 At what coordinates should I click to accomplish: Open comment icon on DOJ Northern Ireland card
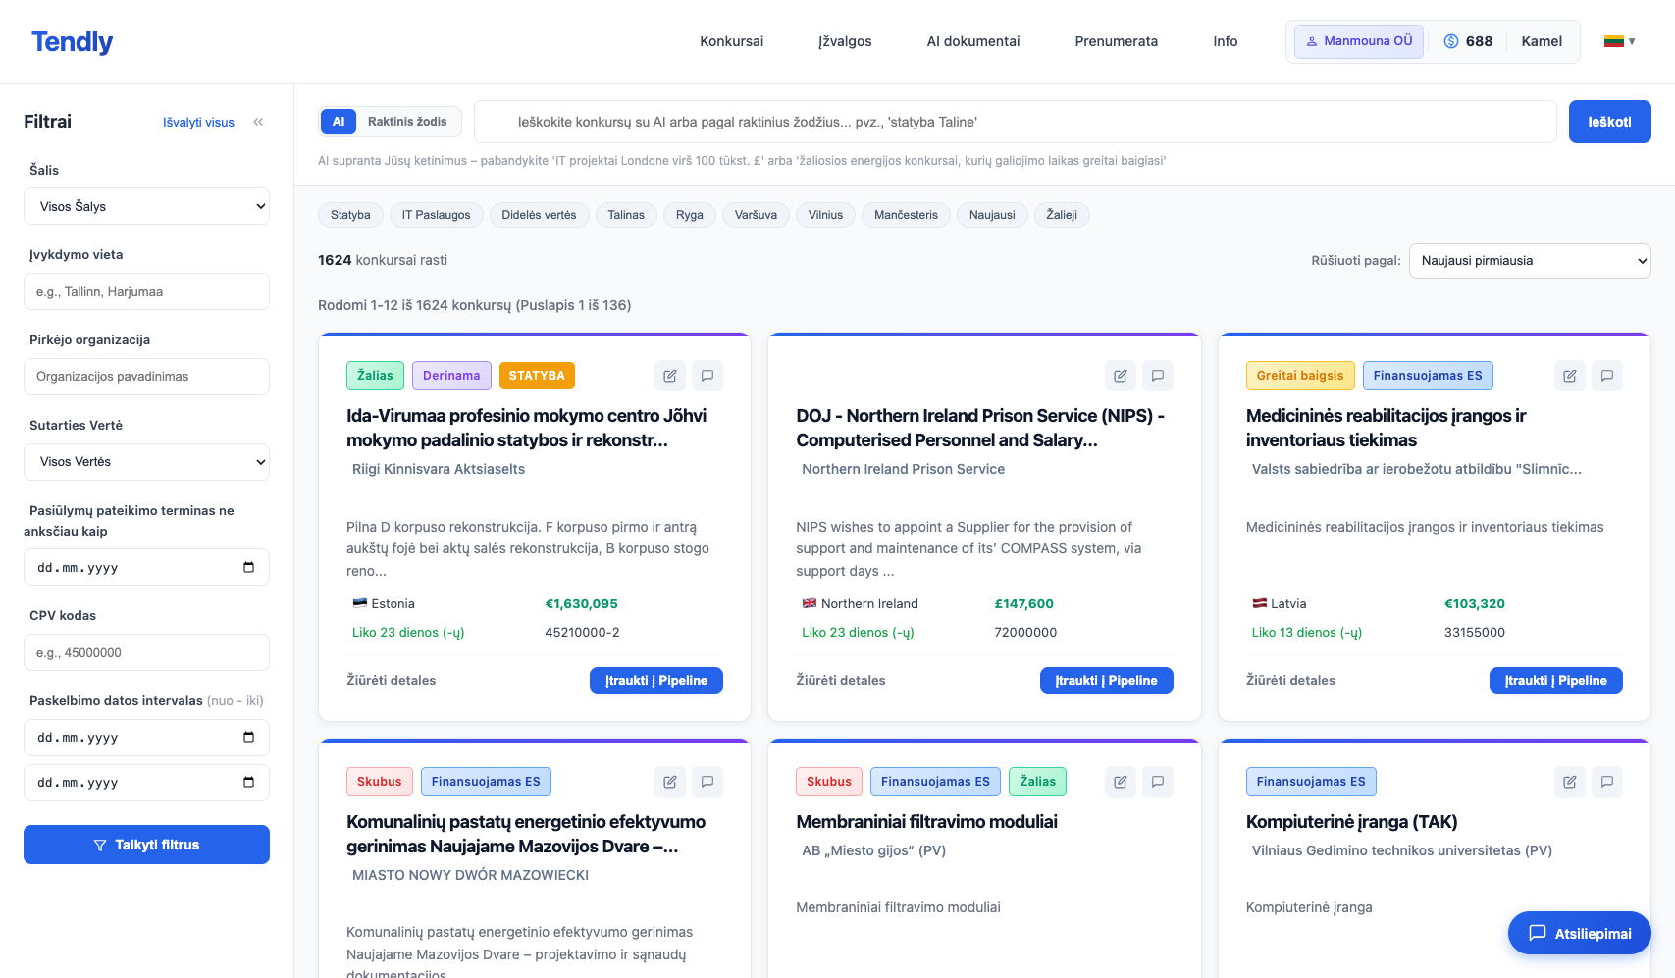(1157, 376)
